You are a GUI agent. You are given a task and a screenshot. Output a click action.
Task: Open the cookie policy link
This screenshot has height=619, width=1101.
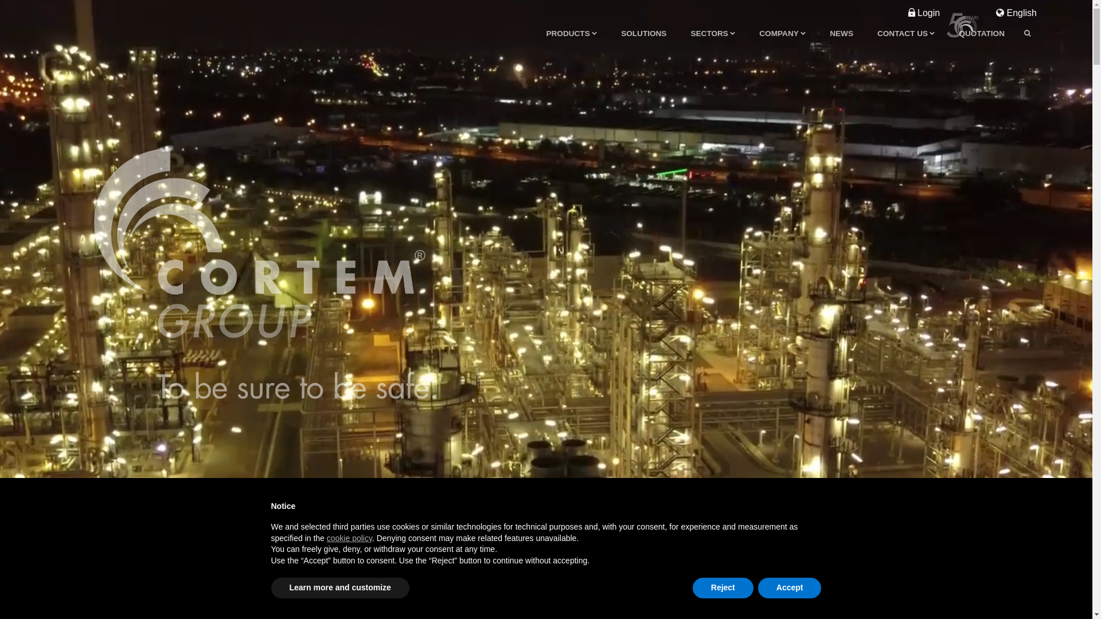click(x=349, y=538)
